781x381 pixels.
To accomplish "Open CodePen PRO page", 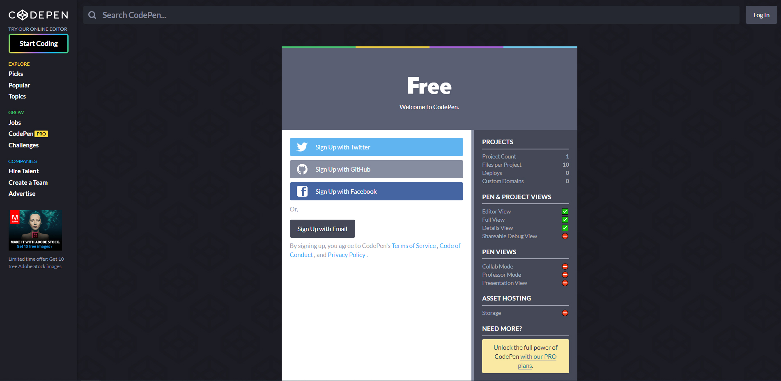I will (28, 134).
